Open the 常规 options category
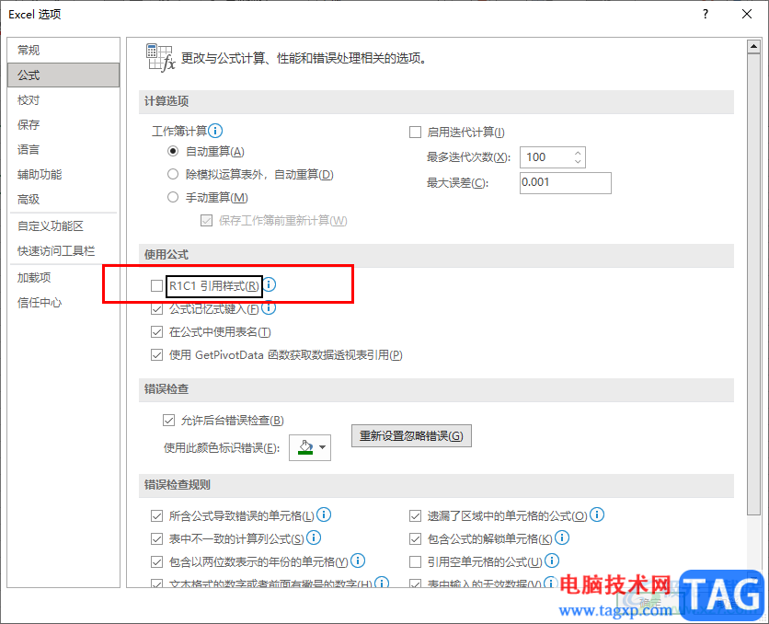Image resolution: width=769 pixels, height=624 pixels. 63,50
